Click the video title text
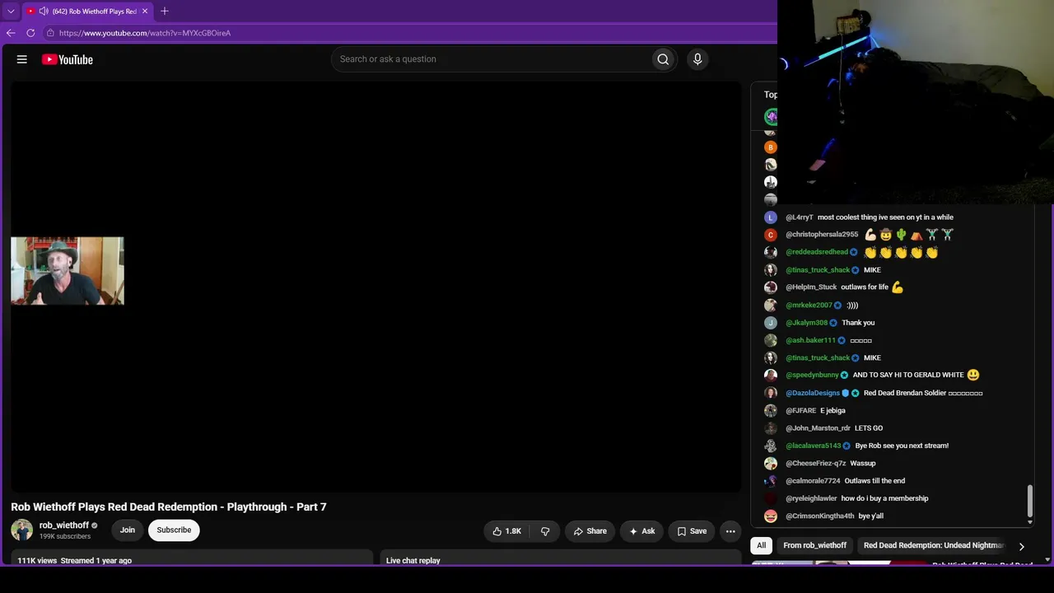This screenshot has width=1054, height=593. (169, 507)
